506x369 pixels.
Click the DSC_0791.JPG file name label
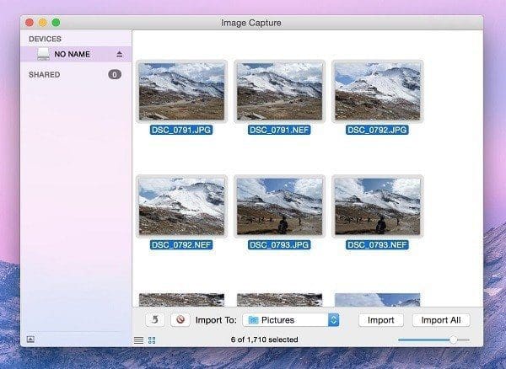pyautogui.click(x=181, y=130)
